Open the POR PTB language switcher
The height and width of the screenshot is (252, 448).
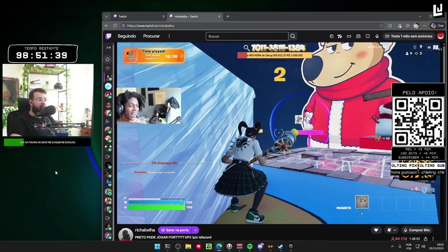coord(409,246)
